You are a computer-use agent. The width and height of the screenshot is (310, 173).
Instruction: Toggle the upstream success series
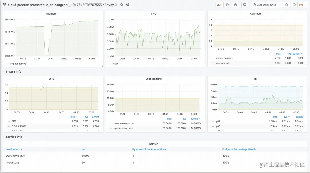point(123,128)
